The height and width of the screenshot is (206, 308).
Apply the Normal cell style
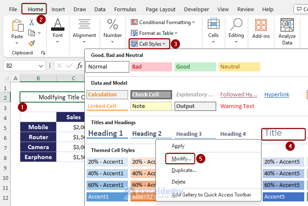[x=107, y=67]
